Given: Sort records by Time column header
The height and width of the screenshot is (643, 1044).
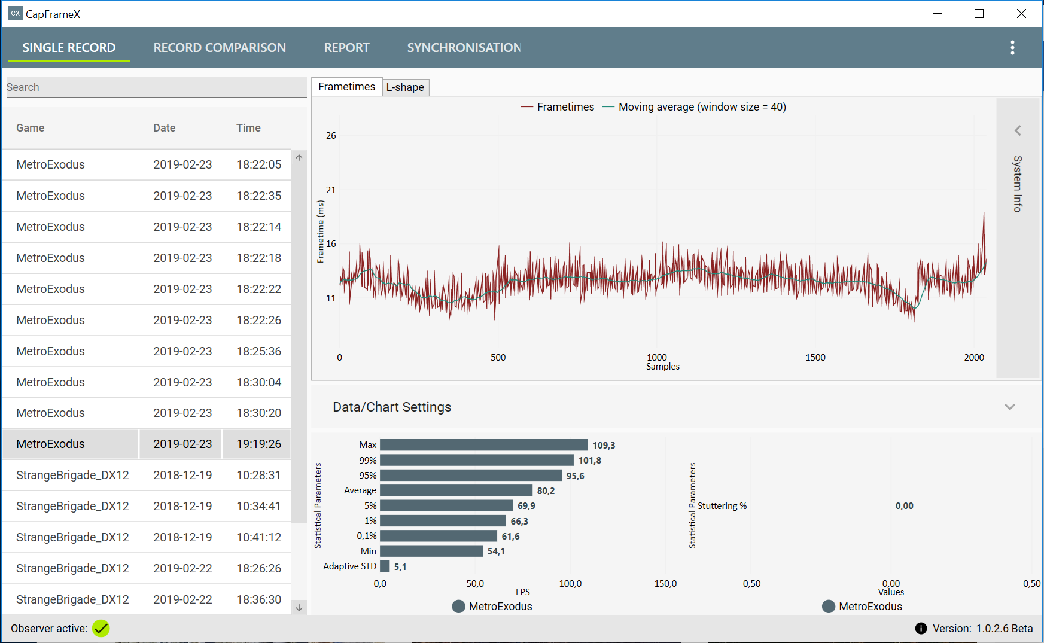Looking at the screenshot, I should [x=248, y=128].
